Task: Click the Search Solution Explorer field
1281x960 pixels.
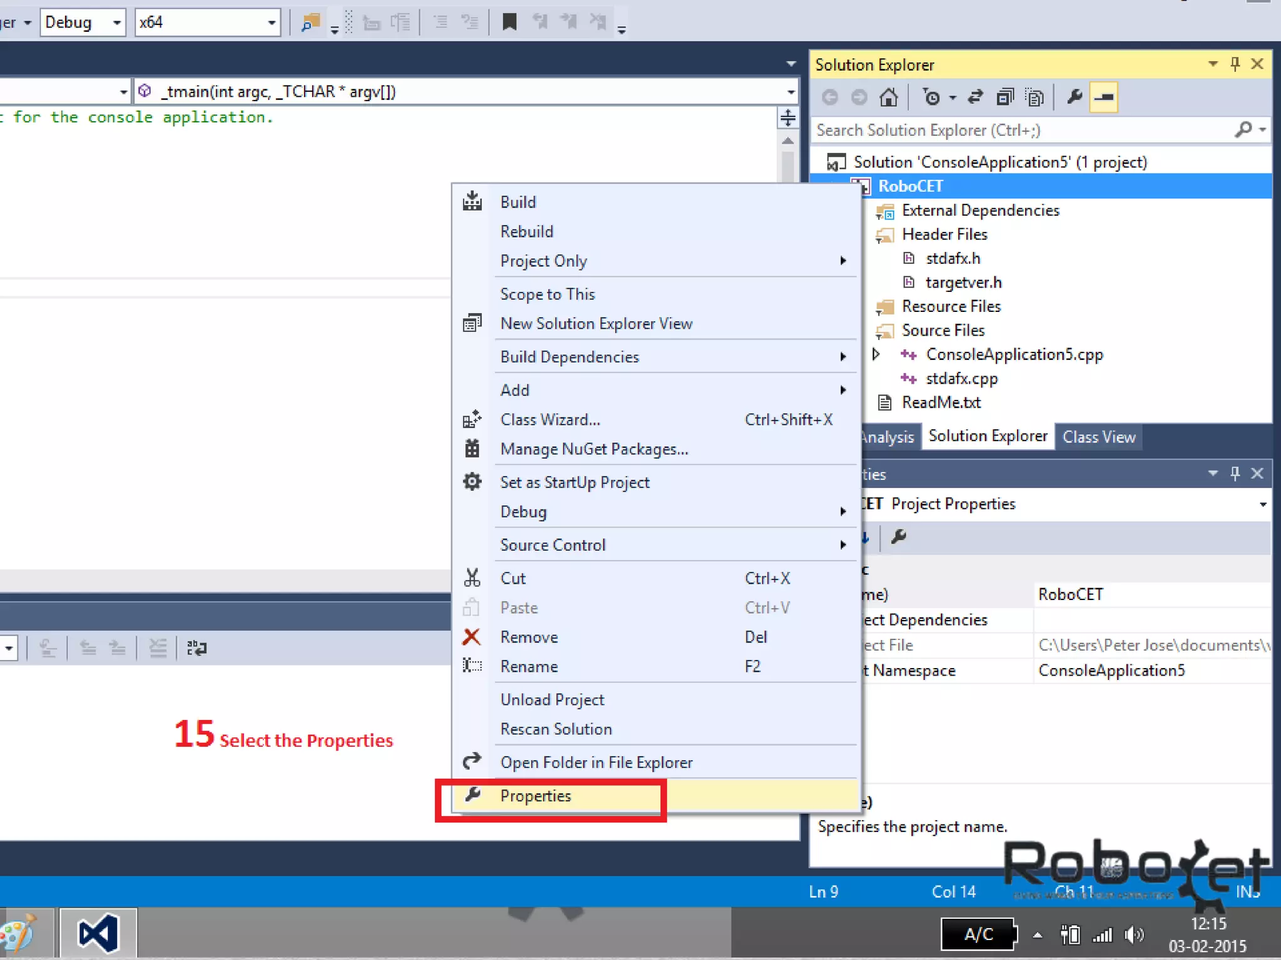Action: [x=1020, y=130]
